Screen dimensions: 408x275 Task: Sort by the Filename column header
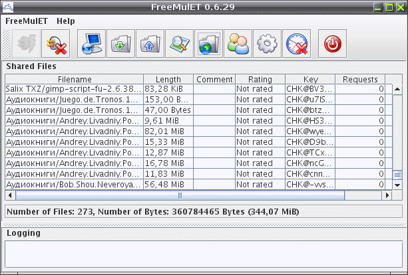pyautogui.click(x=75, y=79)
